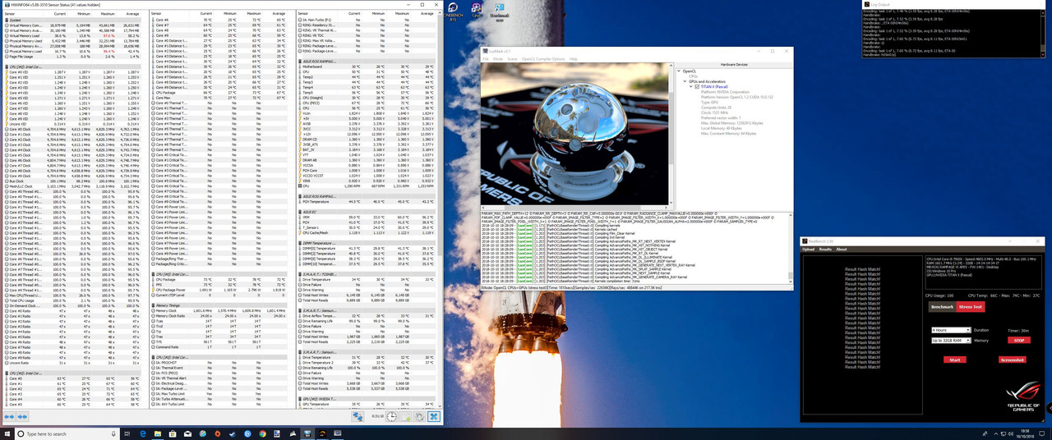Click the HWiNFO clock reset timer icon
1052x440 pixels.
(392, 416)
